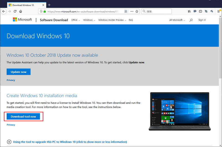This screenshot has height=147, width=222.
Task: Open the Office dropdown menu
Action: 76,20
